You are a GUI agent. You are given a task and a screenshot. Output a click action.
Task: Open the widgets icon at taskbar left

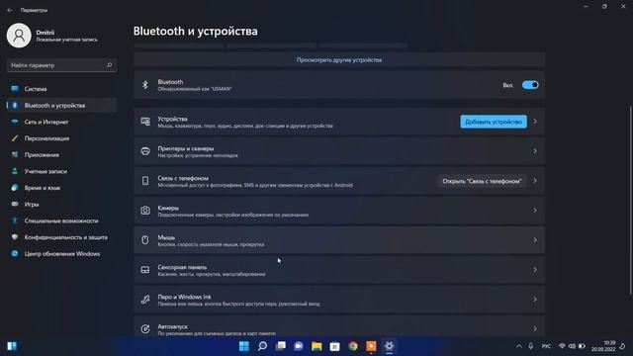pyautogui.click(x=12, y=346)
